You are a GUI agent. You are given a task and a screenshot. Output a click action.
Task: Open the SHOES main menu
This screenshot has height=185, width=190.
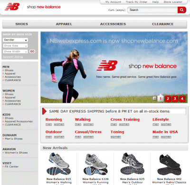pyautogui.click(x=22, y=24)
